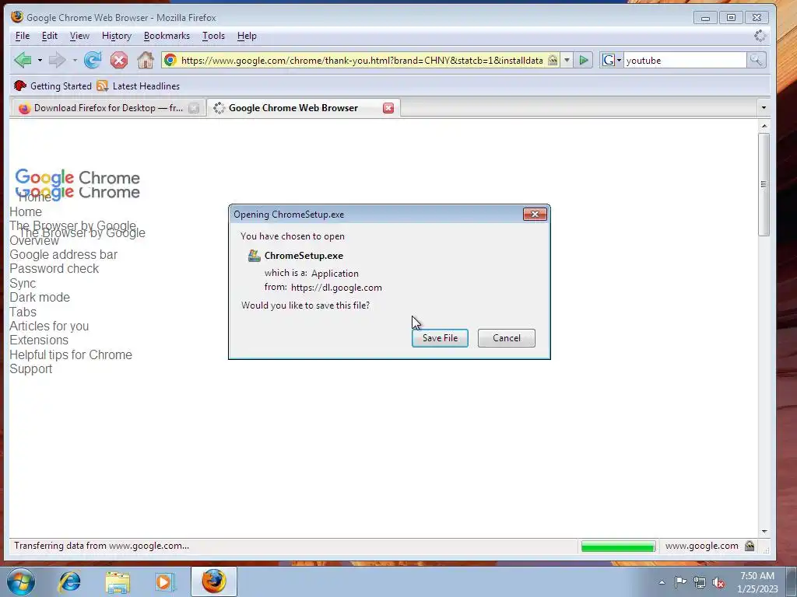Click the taskbar clock showing 7:50 AM
The image size is (797, 597).
757,582
